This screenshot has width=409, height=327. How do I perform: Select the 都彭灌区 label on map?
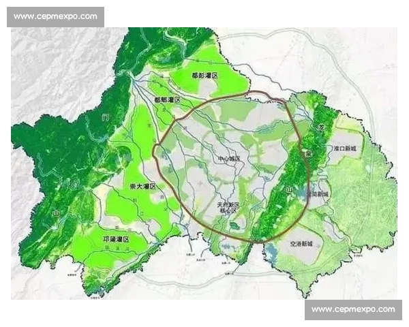(x=203, y=76)
